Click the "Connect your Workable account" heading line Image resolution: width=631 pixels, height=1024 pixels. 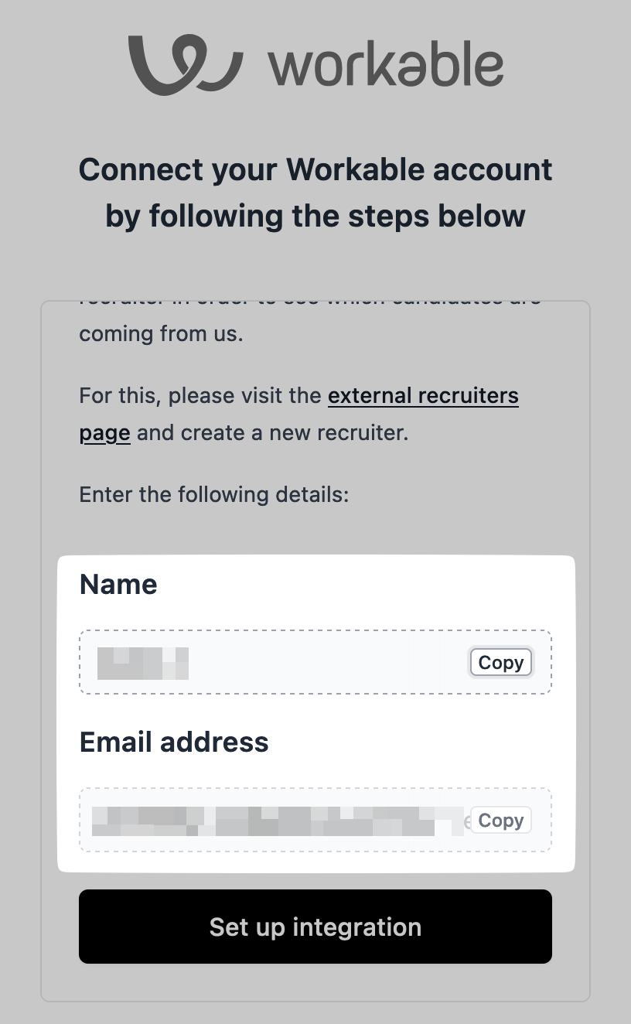[x=315, y=169]
